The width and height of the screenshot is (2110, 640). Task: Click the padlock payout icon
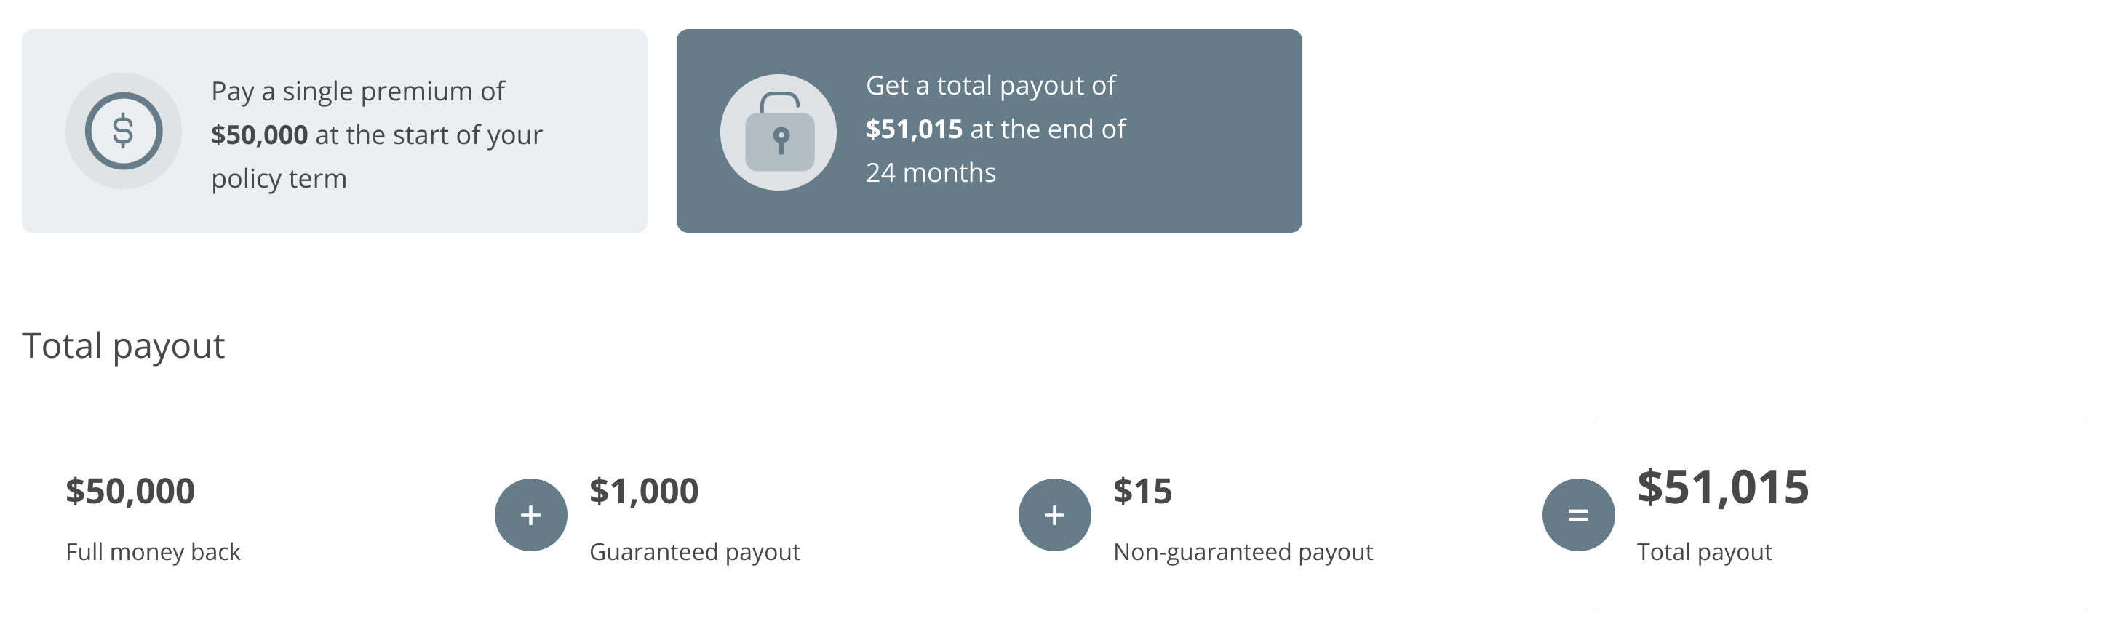pyautogui.click(x=778, y=132)
